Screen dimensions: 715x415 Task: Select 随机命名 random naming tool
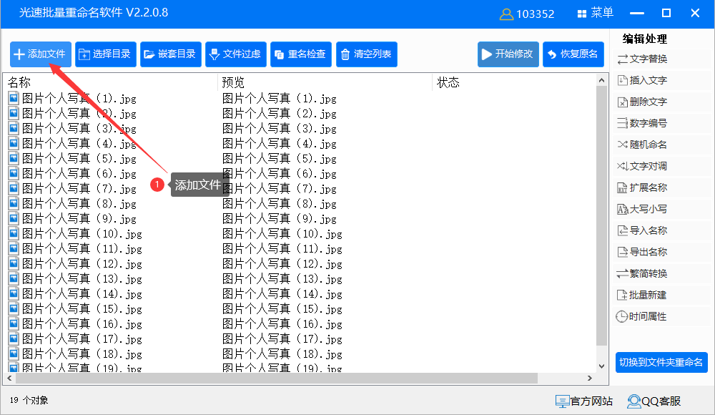tap(642, 145)
